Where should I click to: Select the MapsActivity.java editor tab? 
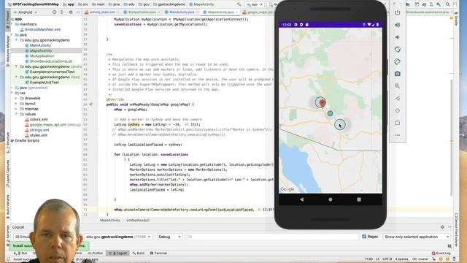(x=220, y=12)
